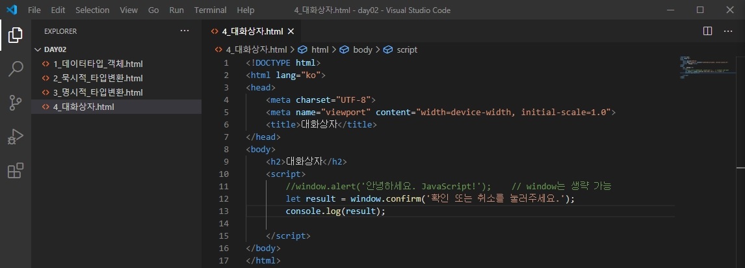Open the Terminal menu
This screenshot has width=745, height=268.
point(211,10)
